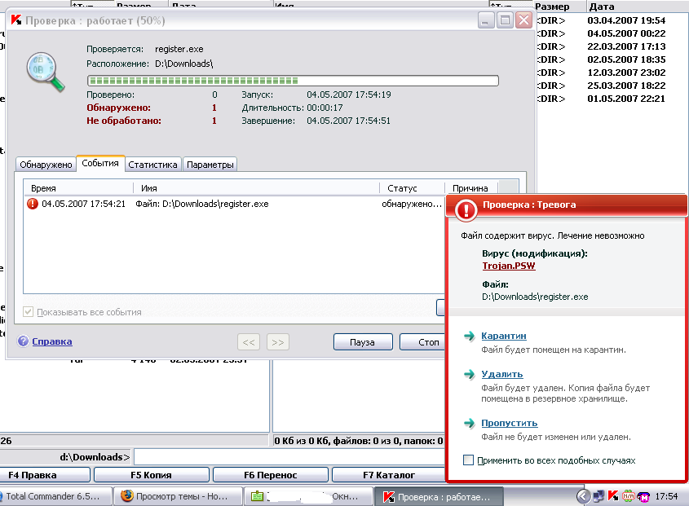Switch to Total Commander 6.5 taskbar button
This screenshot has height=506, width=689.
[55, 496]
